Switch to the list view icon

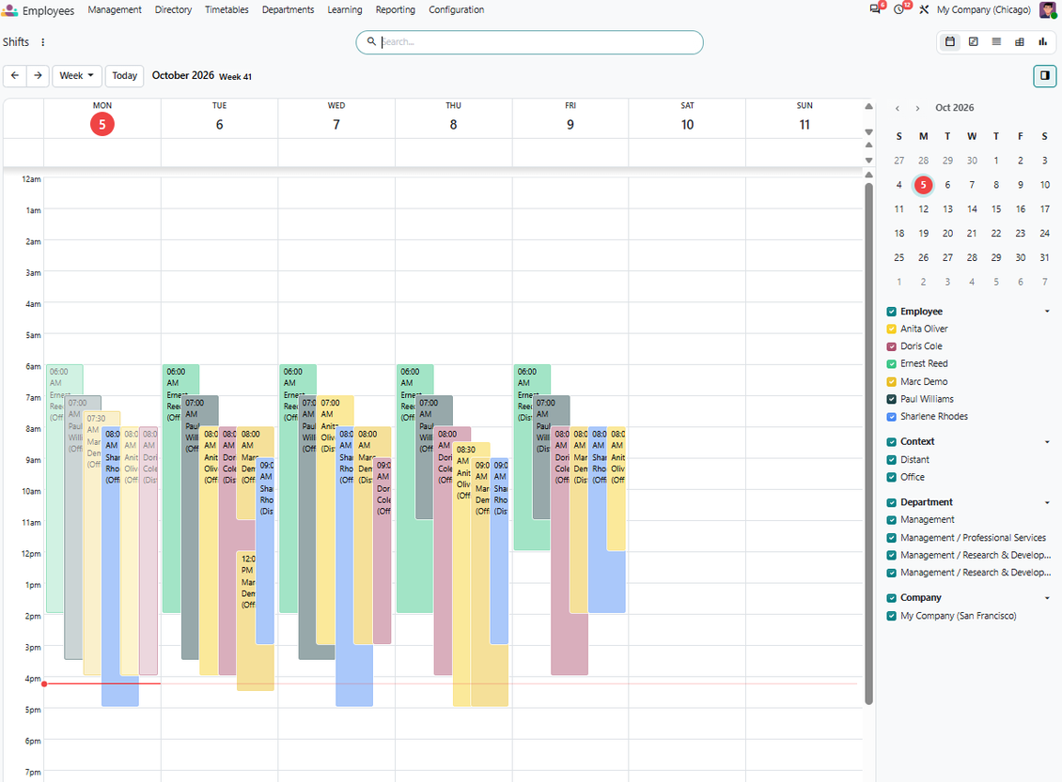tap(996, 42)
